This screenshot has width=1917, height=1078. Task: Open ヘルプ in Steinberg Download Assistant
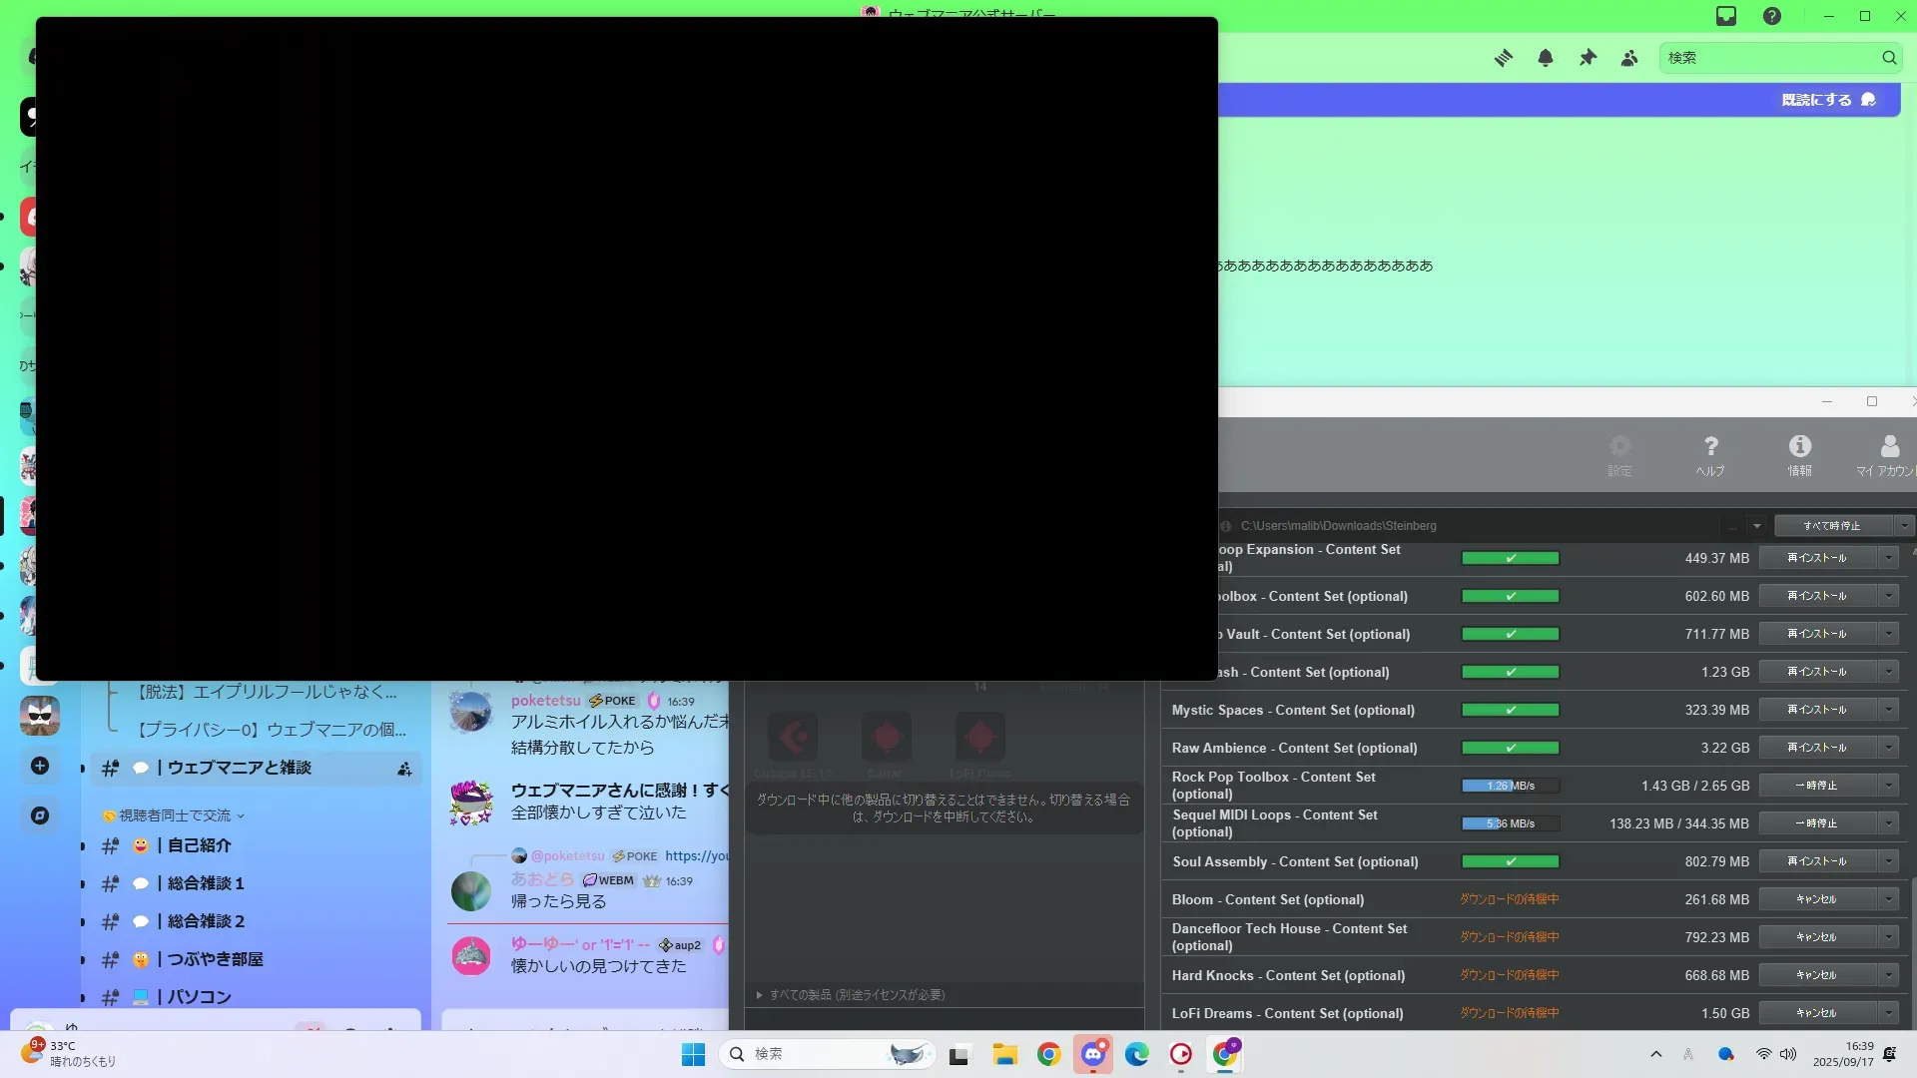click(1710, 454)
